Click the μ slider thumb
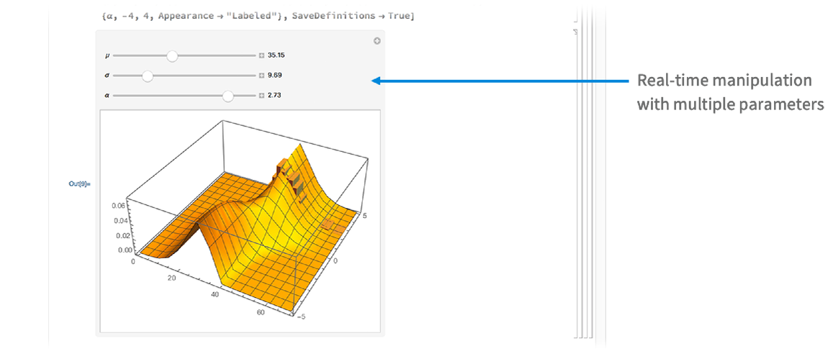828x354 pixels. (172, 55)
